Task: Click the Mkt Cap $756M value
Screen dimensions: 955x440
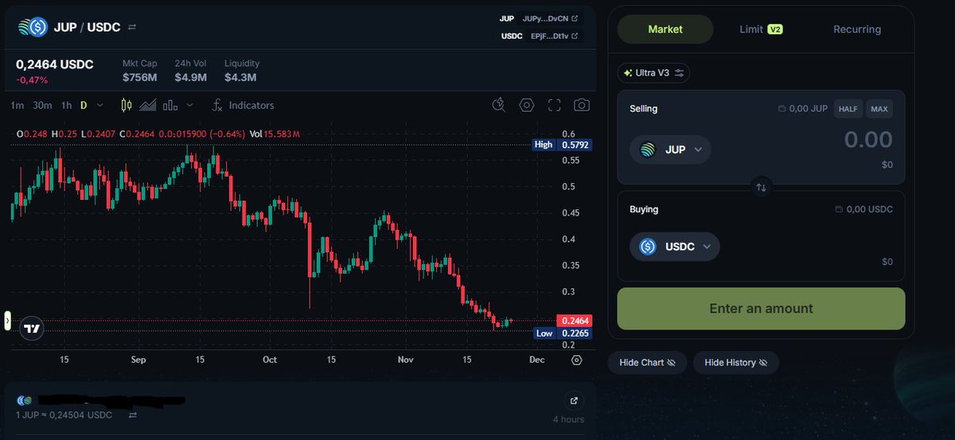Action: [139, 78]
